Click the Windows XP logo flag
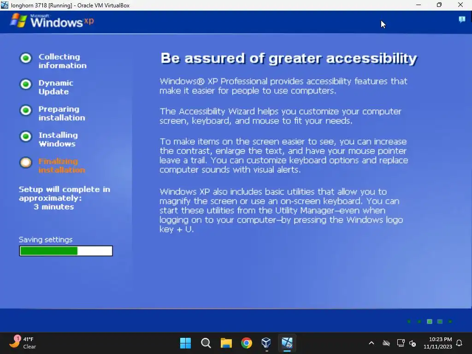472x354 pixels. [18, 20]
